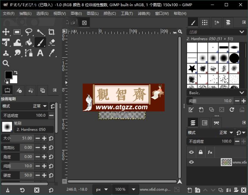Open the 文件(F) menu
This screenshot has height=195, width=248.
click(9, 13)
